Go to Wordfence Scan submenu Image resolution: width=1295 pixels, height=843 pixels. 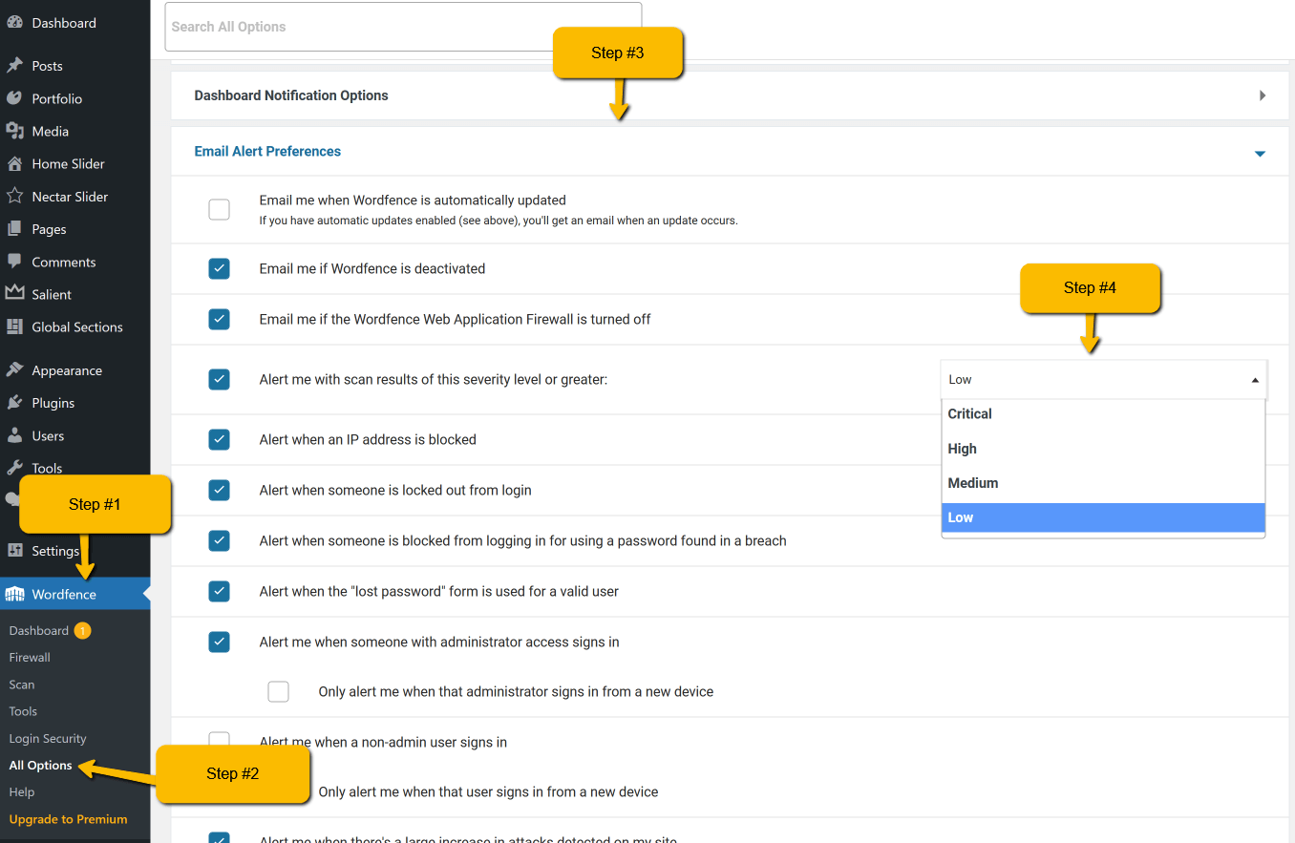pyautogui.click(x=22, y=685)
